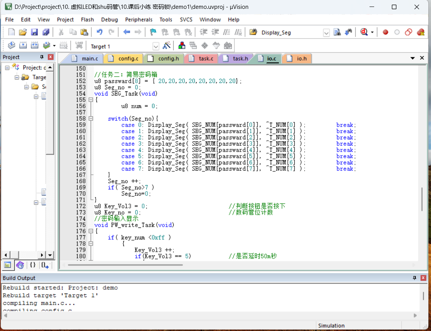Collapse the Project root tree node
Image resolution: width=431 pixels, height=331 pixels.
[7, 67]
